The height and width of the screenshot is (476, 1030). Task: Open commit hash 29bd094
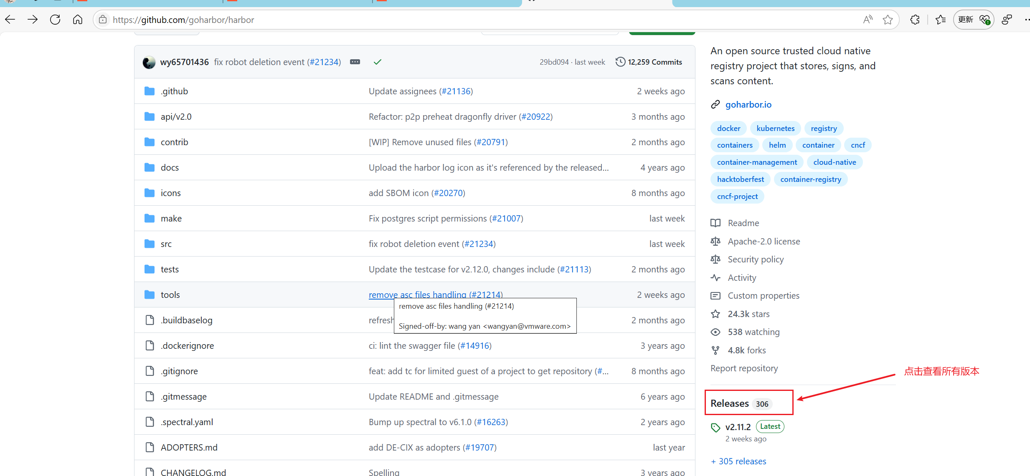click(554, 62)
